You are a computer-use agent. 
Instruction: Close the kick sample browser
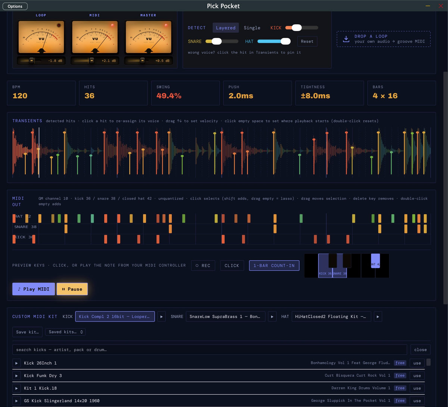coord(420,350)
